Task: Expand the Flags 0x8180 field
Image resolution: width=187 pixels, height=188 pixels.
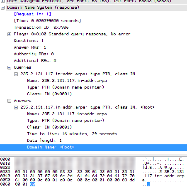Action: pyautogui.click(x=9, y=34)
